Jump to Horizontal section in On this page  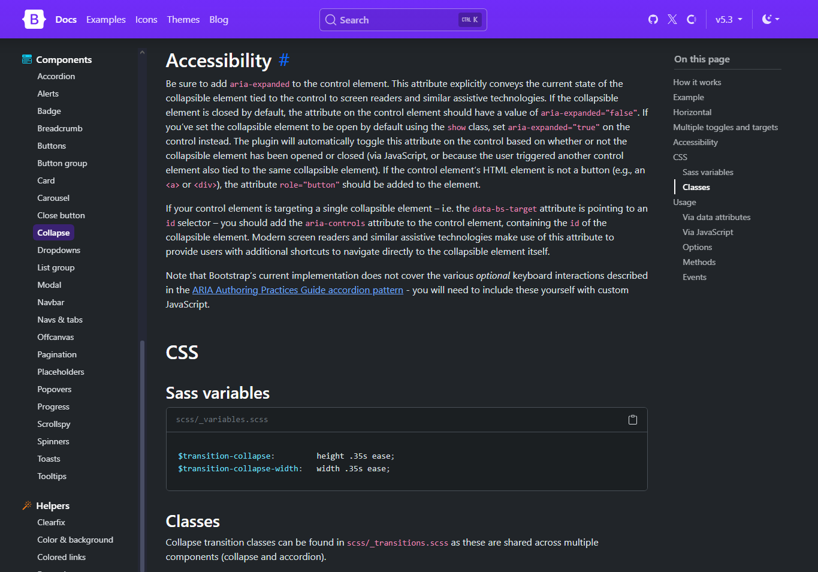(x=692, y=112)
